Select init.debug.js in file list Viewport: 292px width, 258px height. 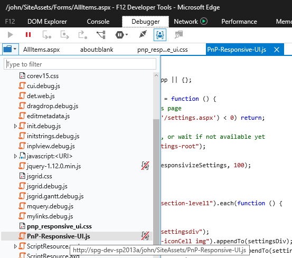coord(44,126)
